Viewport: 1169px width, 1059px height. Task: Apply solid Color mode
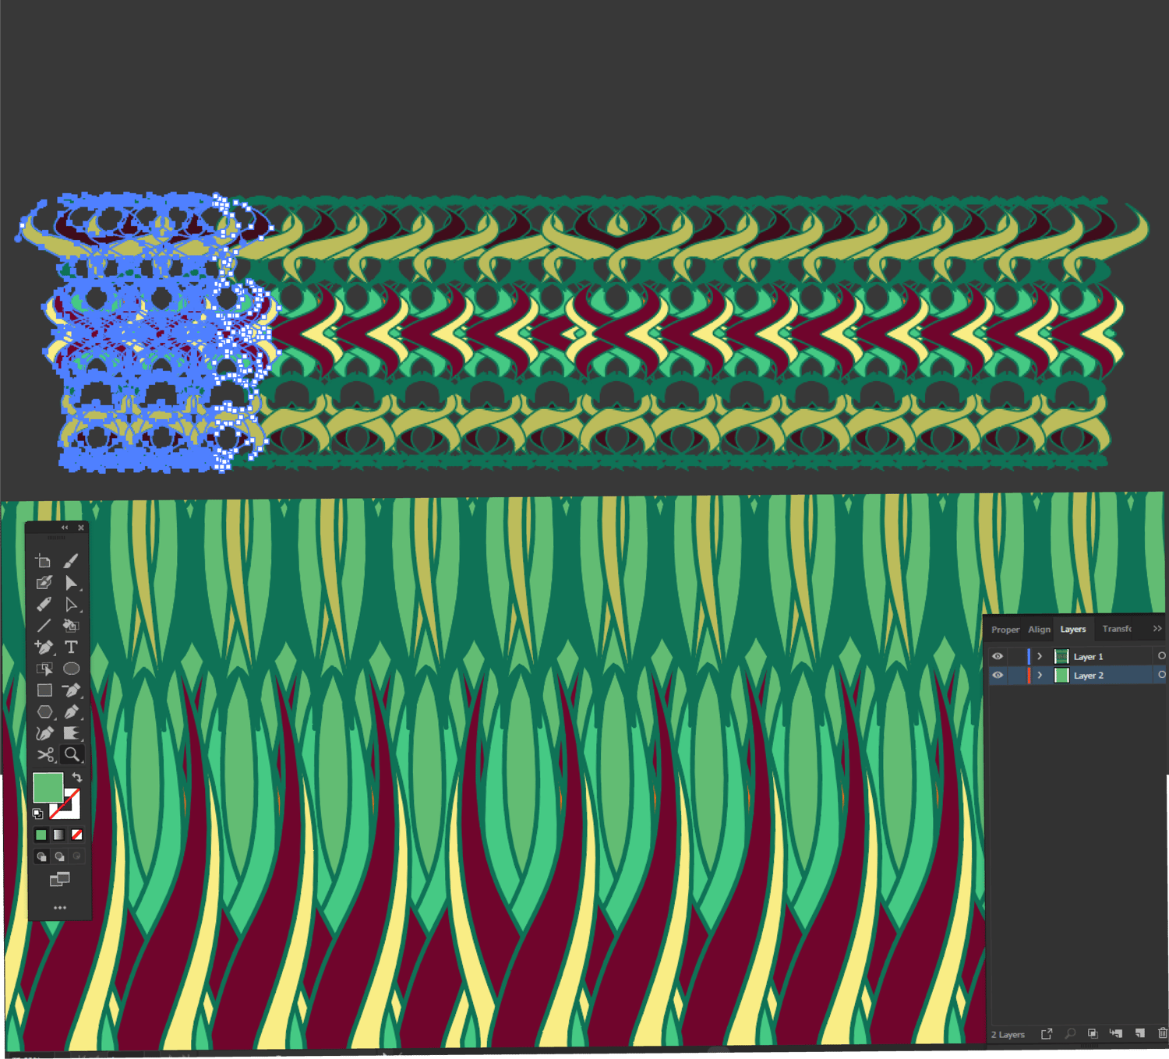tap(41, 835)
